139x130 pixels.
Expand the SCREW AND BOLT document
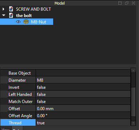click(x=4, y=9)
